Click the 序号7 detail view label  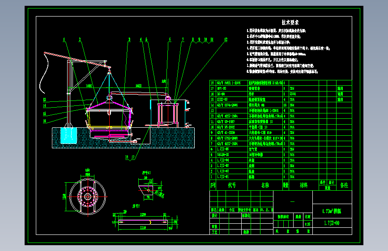click(x=136, y=206)
